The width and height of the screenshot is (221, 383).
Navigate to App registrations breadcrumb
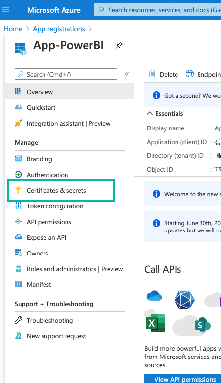[x=59, y=29]
